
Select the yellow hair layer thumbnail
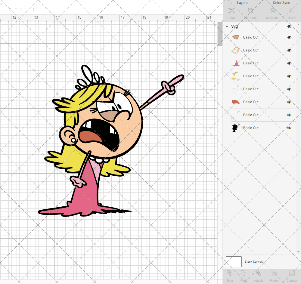point(236,76)
